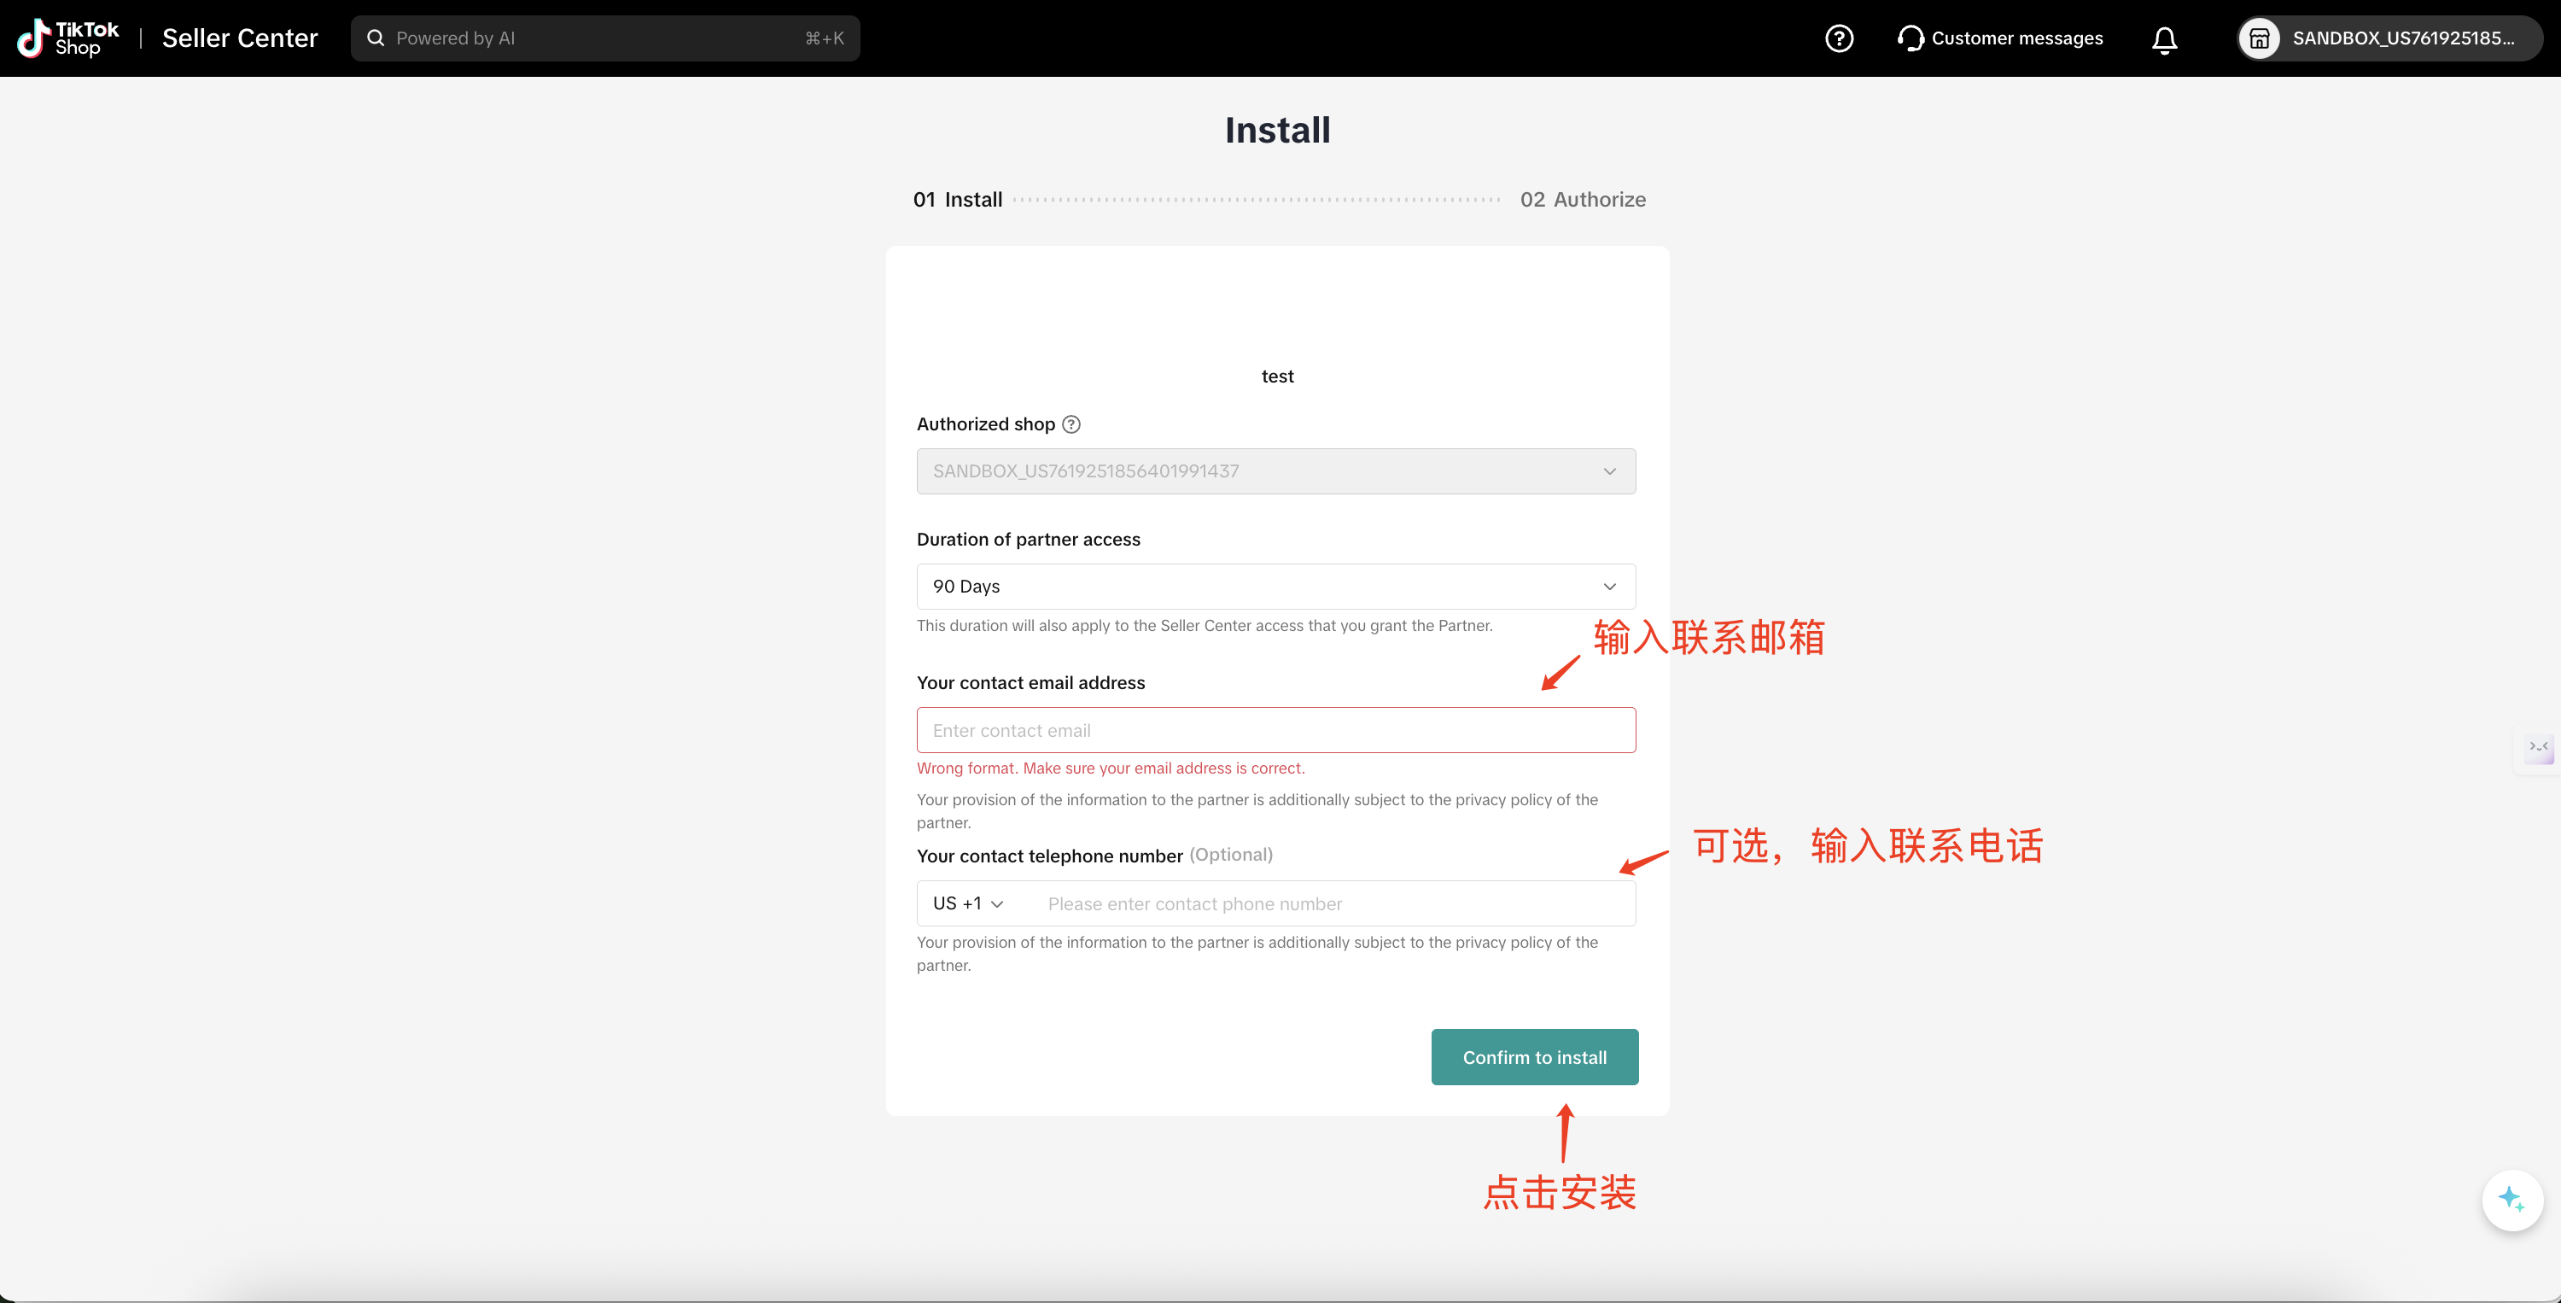Open Customer messages
2561x1303 pixels.
tap(2000, 38)
